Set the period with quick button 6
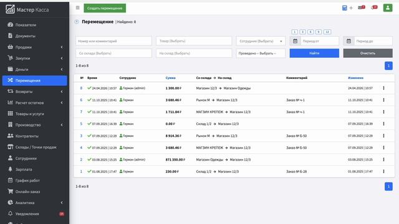 (310, 32)
